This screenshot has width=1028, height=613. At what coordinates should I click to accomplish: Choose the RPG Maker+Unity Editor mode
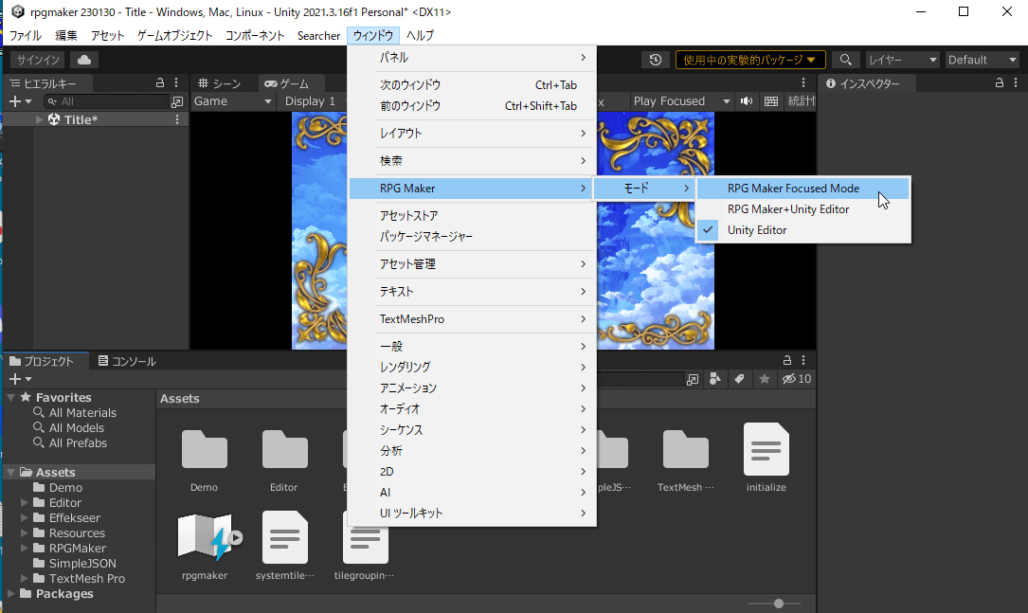click(787, 209)
